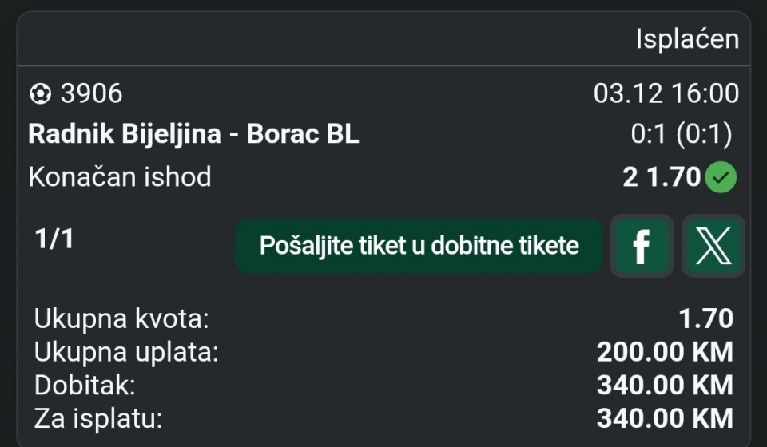The height and width of the screenshot is (447, 767).
Task: Click the selected pick 2 at odds 1.70
Action: click(x=662, y=176)
